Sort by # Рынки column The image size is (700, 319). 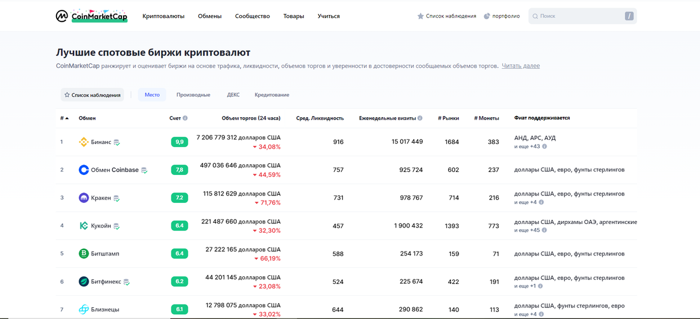pyautogui.click(x=449, y=118)
